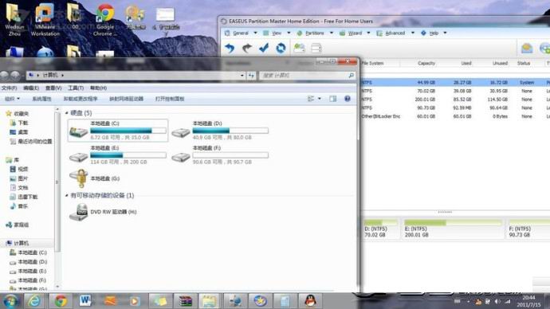Open Google Chrome from the taskbar
The width and height of the screenshot is (550, 309).
tap(61, 301)
